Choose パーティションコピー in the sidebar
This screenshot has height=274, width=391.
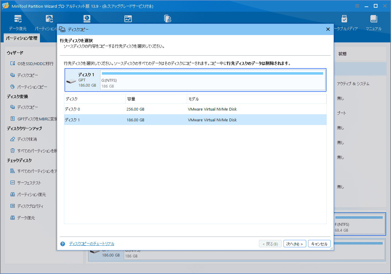29,87
